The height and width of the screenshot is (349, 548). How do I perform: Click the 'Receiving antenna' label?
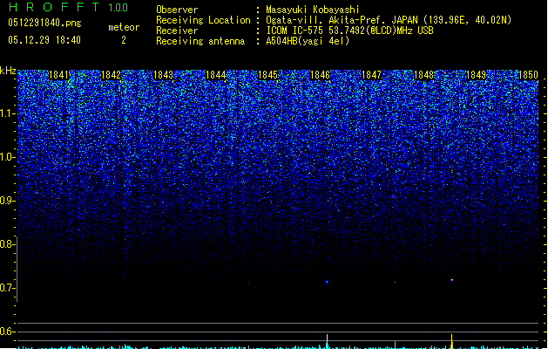(200, 41)
